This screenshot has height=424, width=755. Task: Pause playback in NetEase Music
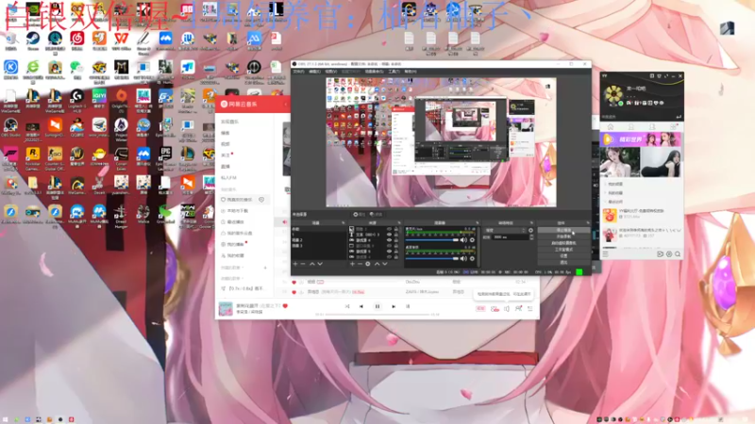(377, 306)
